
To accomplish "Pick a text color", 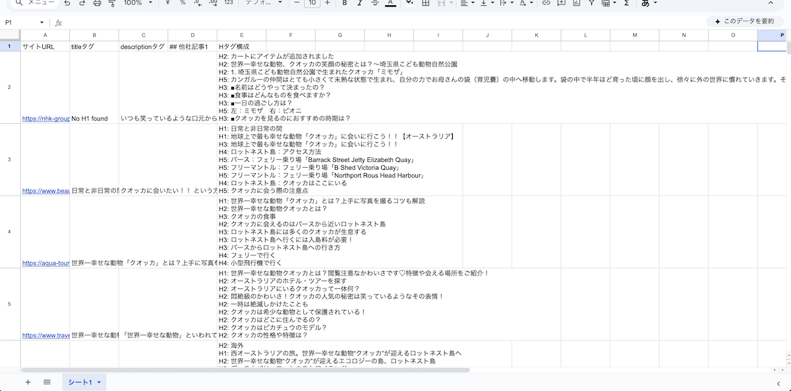I will coord(390,4).
